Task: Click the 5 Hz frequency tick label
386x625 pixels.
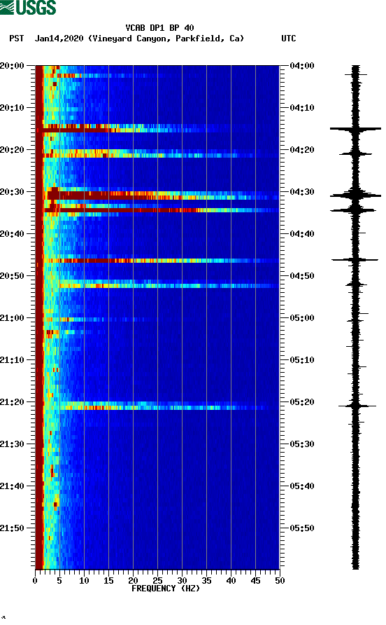Action: (x=59, y=581)
